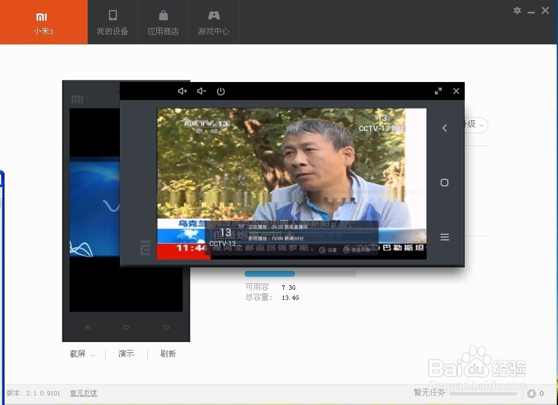Image resolution: width=558 pixels, height=405 pixels.
Task: Go to 游戏中心 tab
Action: click(214, 22)
